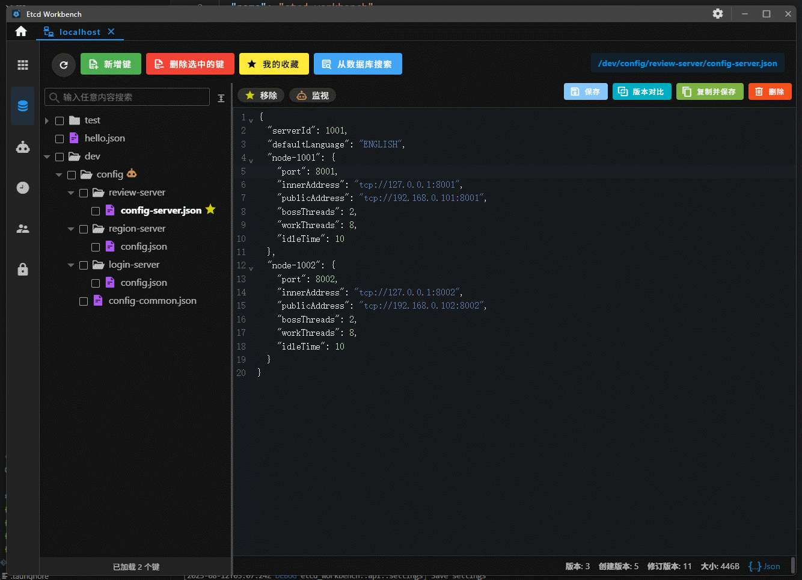Check the login-server checkbox
Viewport: 802px width, 580px height.
click(x=84, y=265)
